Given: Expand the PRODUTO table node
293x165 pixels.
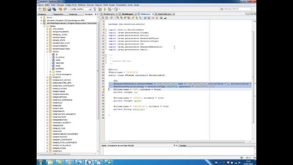Looking at the screenshot, I should pos(47,77).
